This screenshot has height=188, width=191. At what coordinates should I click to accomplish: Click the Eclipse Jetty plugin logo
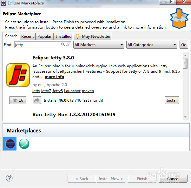coord(18,75)
